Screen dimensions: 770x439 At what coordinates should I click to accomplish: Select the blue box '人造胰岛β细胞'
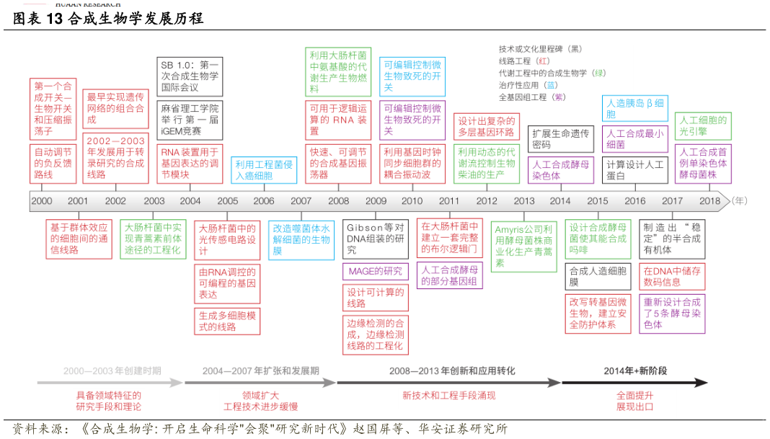pyautogui.click(x=635, y=108)
